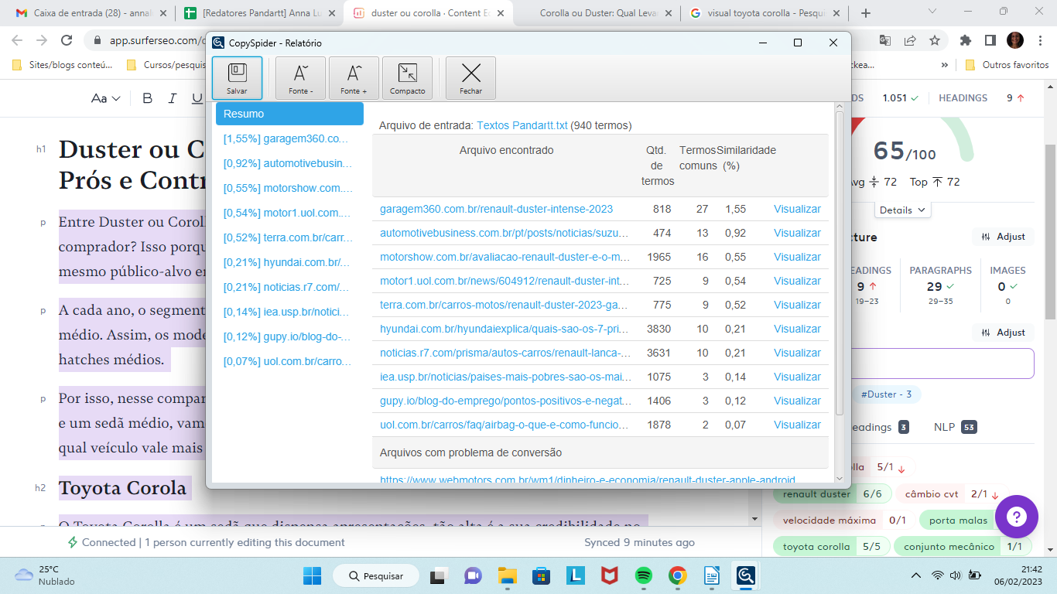Click the Fechar toolbar button
Screen dimensions: 1057x594
click(x=470, y=78)
